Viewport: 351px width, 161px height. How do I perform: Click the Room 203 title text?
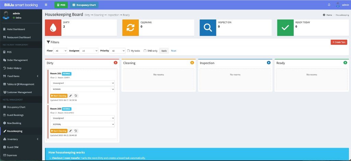pyautogui.click(x=56, y=109)
